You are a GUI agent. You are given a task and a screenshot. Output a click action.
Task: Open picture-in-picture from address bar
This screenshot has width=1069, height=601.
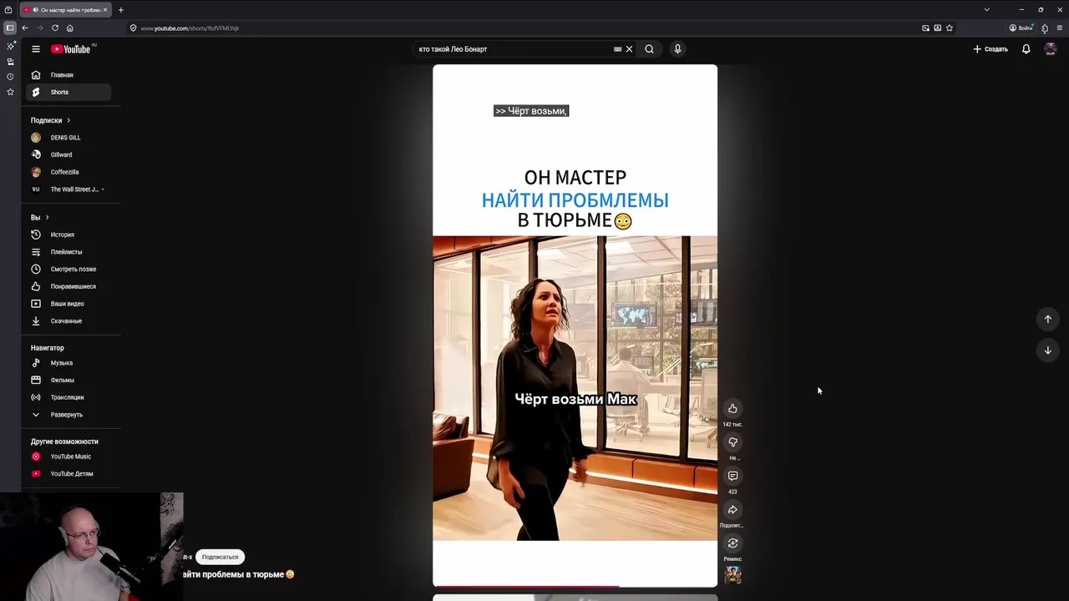pos(925,28)
